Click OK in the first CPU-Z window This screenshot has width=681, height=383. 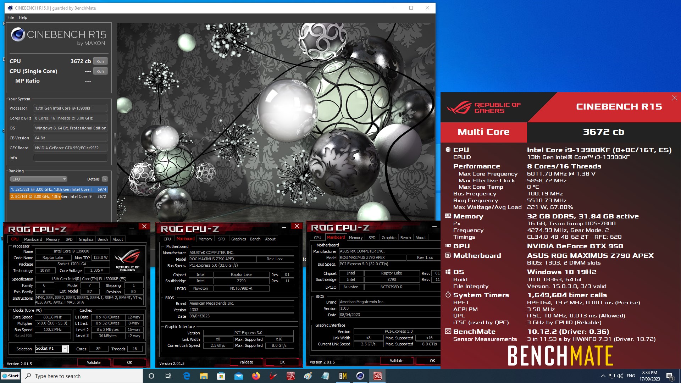[129, 362]
